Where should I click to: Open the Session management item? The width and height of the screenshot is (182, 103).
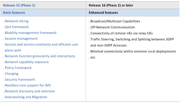21,38
